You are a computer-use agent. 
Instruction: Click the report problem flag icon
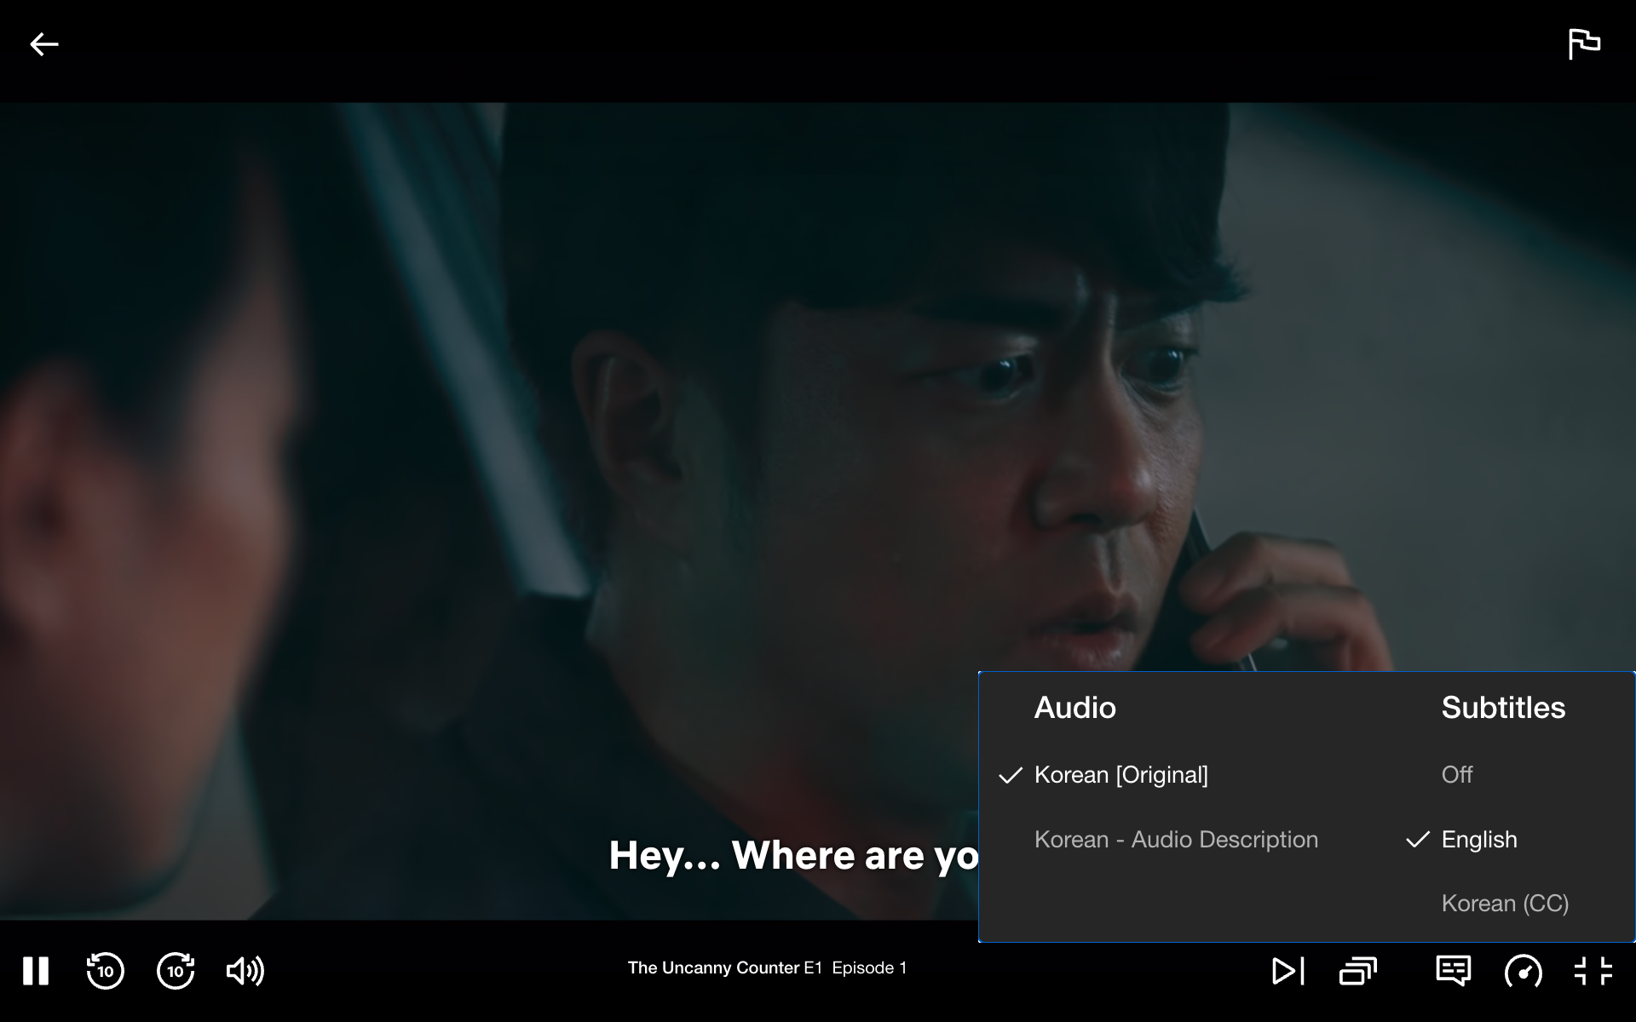click(x=1584, y=44)
